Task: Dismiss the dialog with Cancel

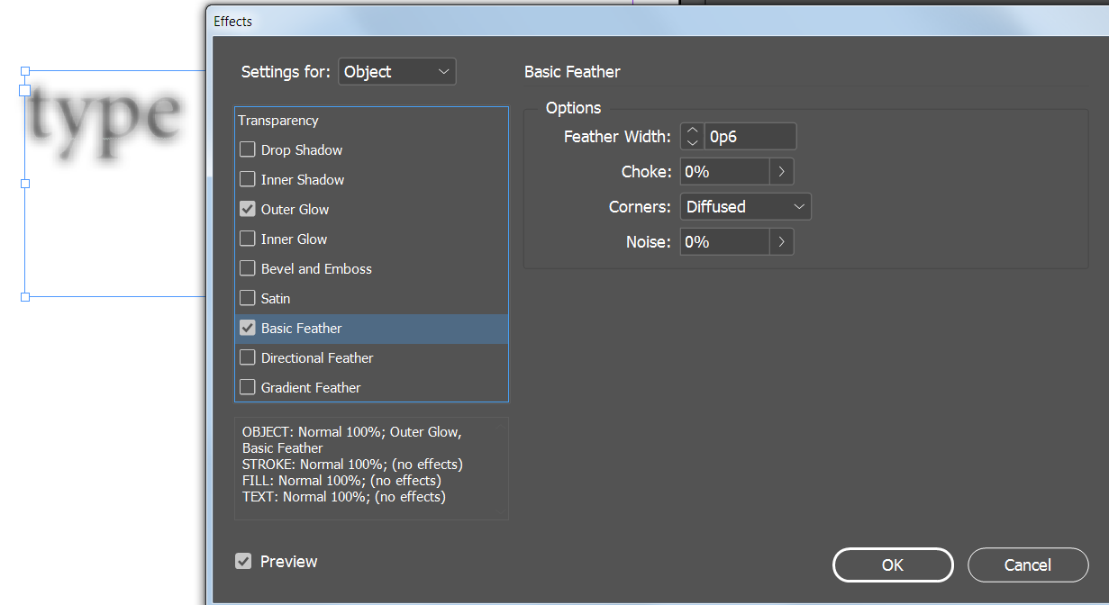Action: pos(1028,564)
